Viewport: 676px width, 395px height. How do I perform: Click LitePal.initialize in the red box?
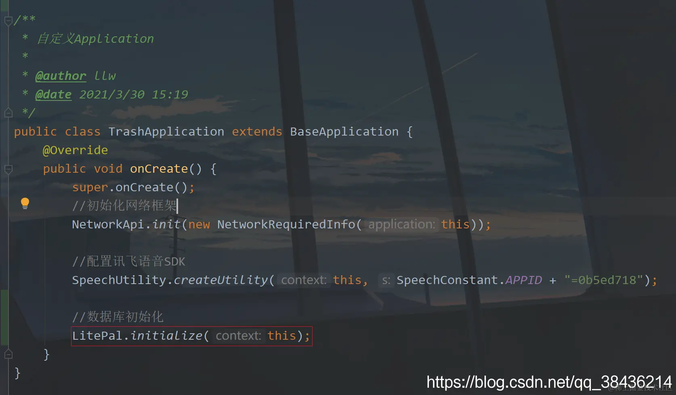(x=137, y=336)
